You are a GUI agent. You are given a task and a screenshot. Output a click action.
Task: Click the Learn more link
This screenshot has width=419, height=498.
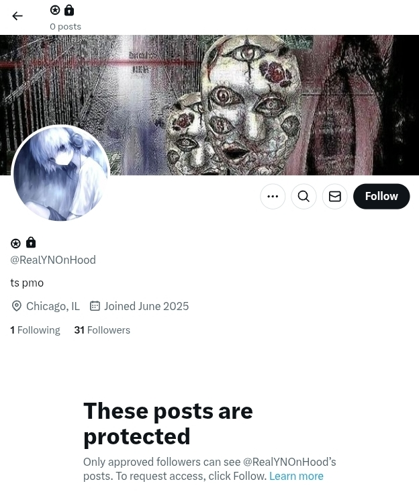[x=296, y=476]
